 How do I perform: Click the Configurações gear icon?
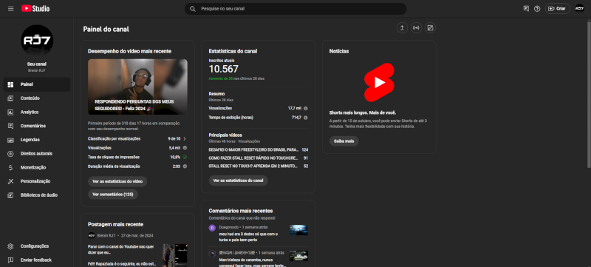pyautogui.click(x=10, y=246)
